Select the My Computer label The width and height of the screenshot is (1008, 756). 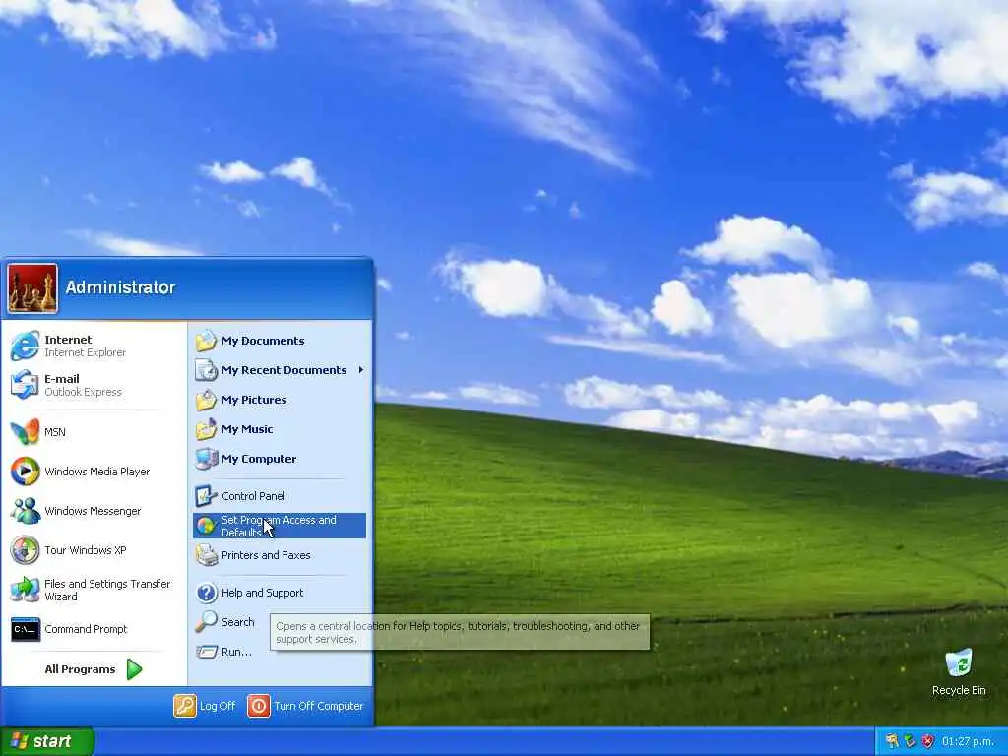259,459
